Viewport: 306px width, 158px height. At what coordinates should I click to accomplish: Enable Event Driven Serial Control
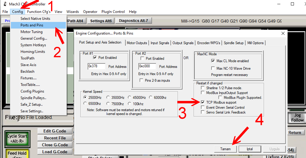pyautogui.click(x=203, y=107)
